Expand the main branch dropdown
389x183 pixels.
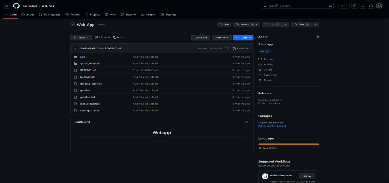coord(81,38)
